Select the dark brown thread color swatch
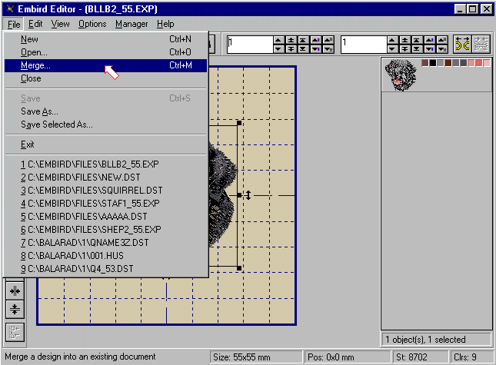Image resolution: width=496 pixels, height=365 pixels. (448, 63)
